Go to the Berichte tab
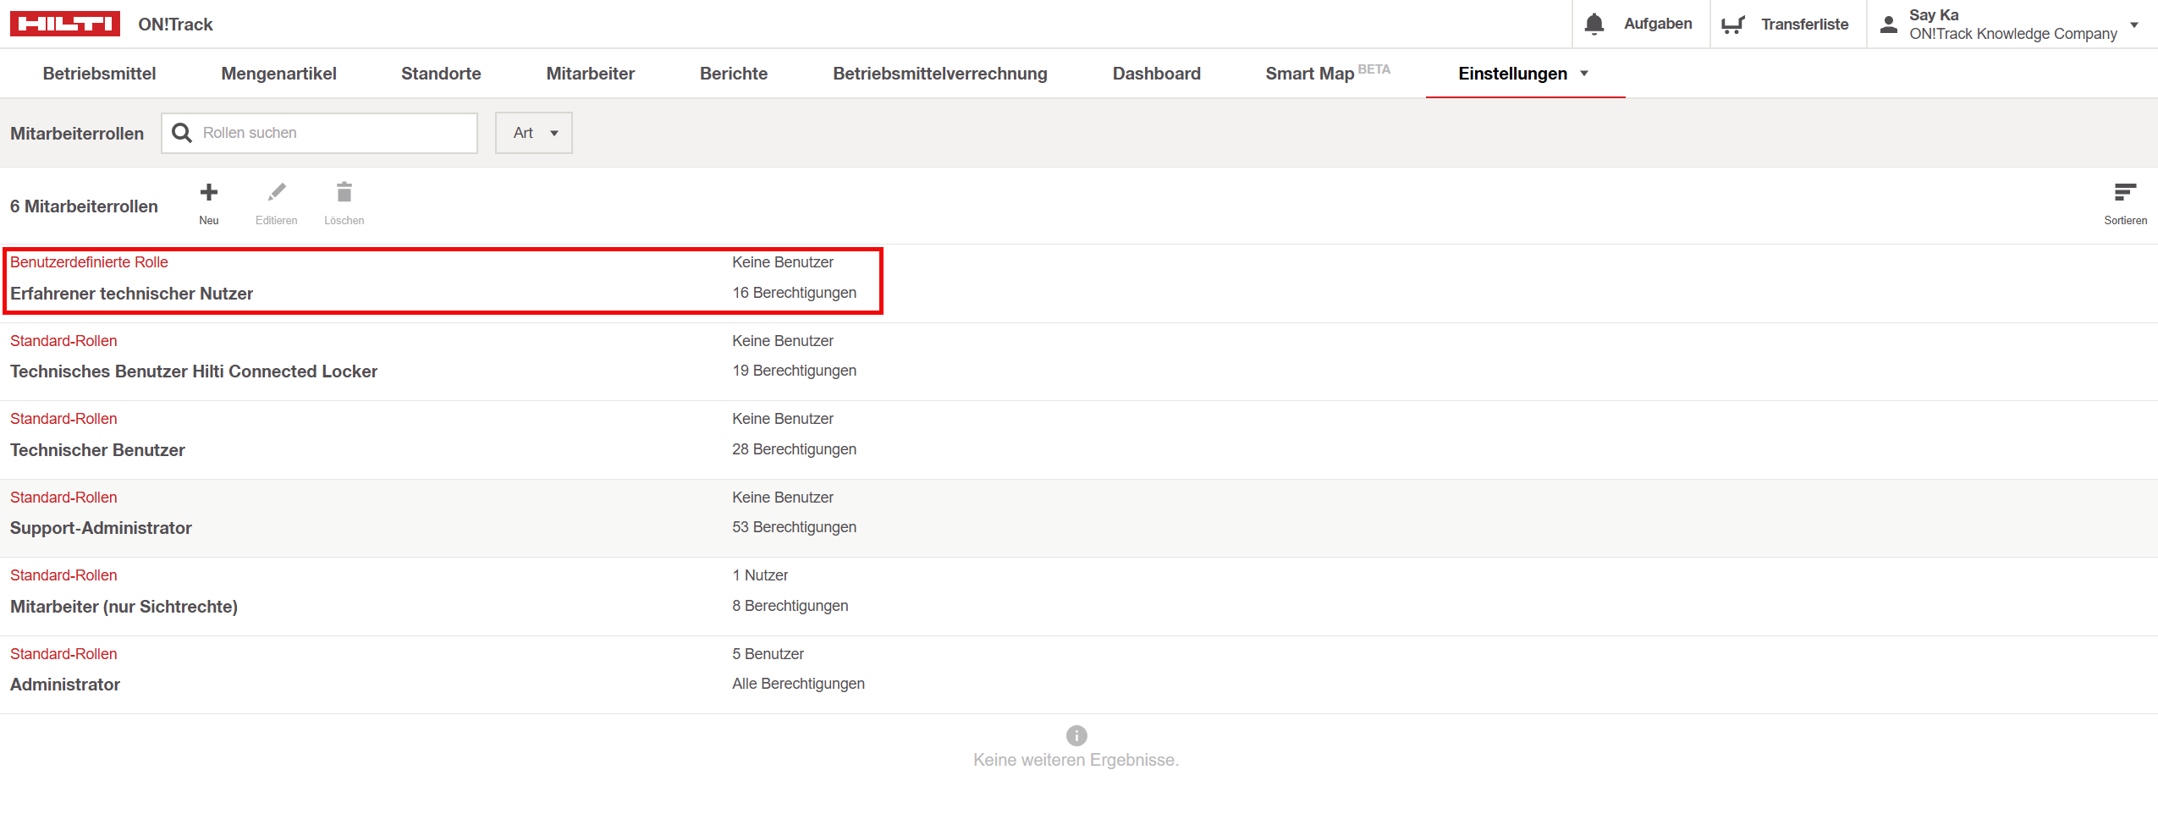Viewport: 2158px width, 814px height. (734, 74)
